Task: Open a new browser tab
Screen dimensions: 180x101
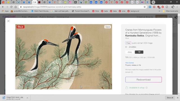Action: [153, 2]
